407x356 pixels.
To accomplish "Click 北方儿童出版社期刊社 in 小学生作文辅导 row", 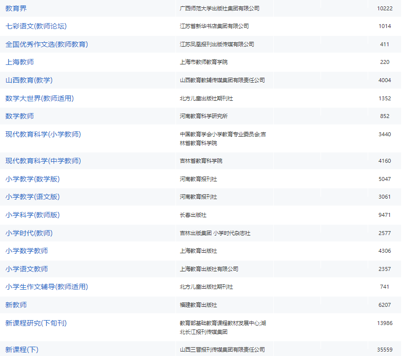I will [x=206, y=286].
